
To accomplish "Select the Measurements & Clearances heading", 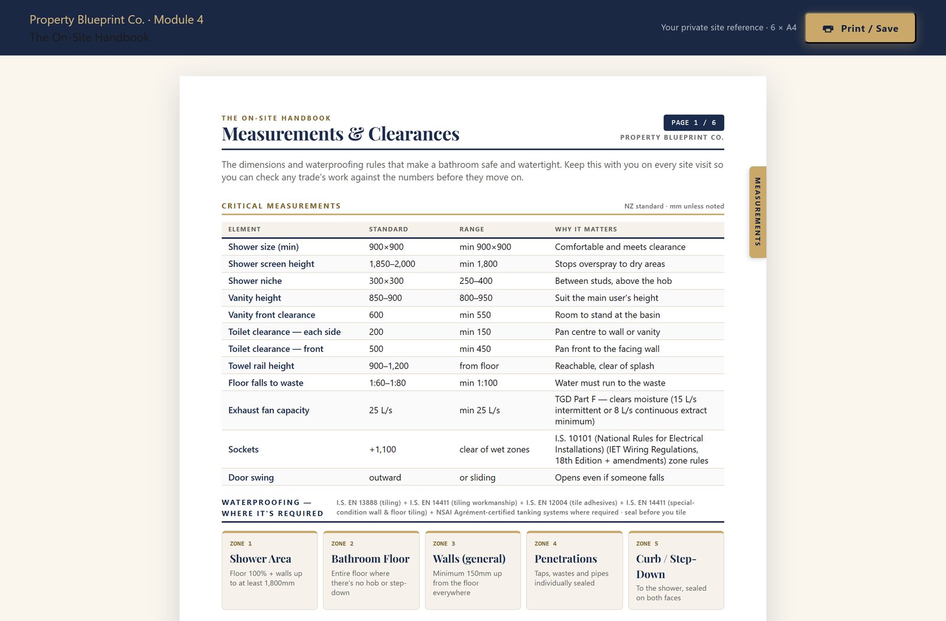I will [341, 134].
